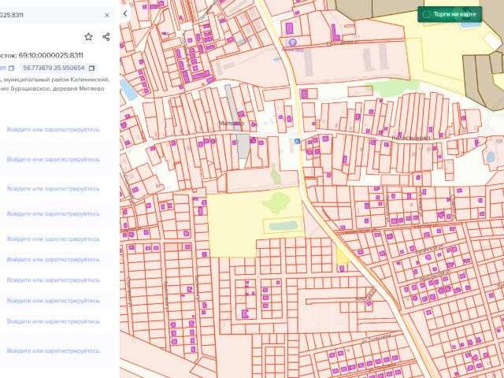This screenshot has height=378, width=504.
Task: Click the 'Торги на карте' button label
Action: coord(454,14)
